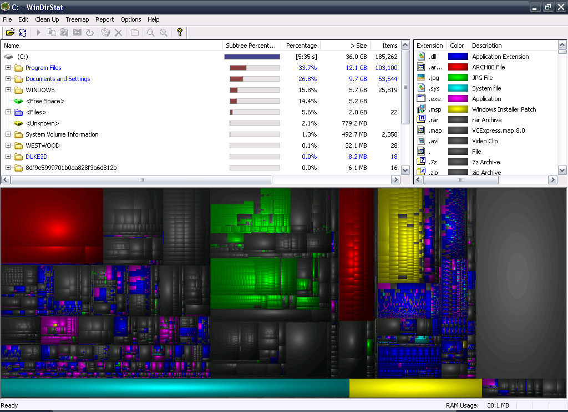This screenshot has height=412, width=568.
Task: Open the Options menu
Action: (130, 19)
